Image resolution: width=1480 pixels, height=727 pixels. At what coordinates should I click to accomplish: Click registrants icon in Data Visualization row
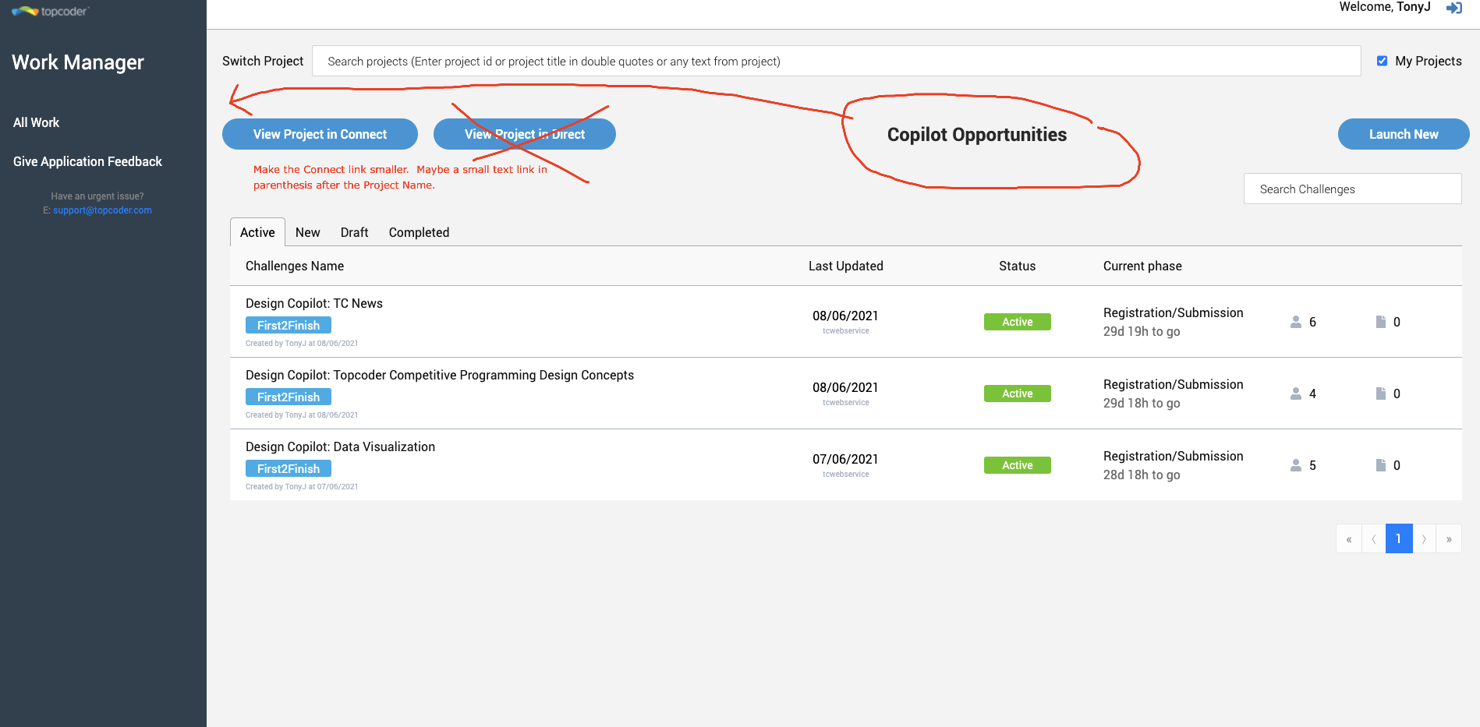click(1296, 465)
